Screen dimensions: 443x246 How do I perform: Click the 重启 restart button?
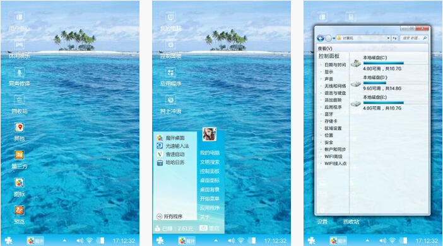pyautogui.click(x=210, y=228)
